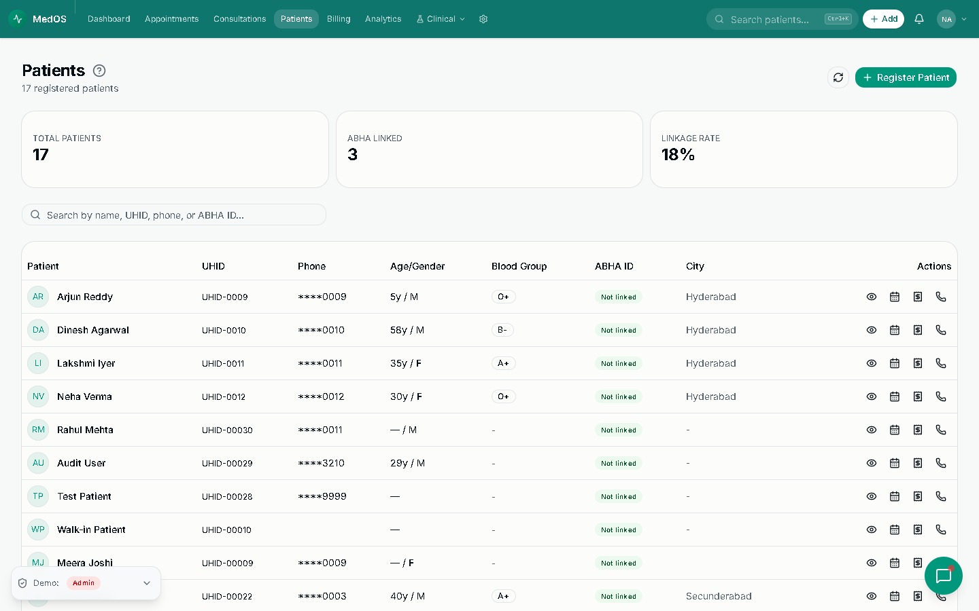Calendar icon in UHID-00022 row
The image size is (979, 611).
[x=895, y=596]
